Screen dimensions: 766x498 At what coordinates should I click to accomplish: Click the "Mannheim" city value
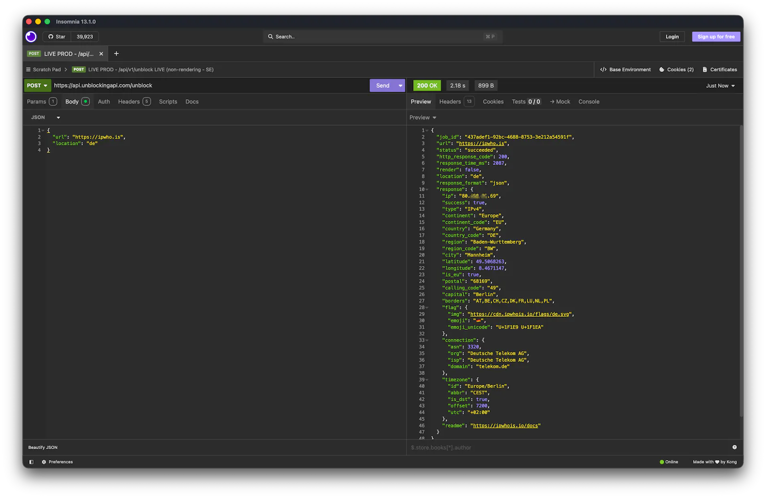[480, 255]
